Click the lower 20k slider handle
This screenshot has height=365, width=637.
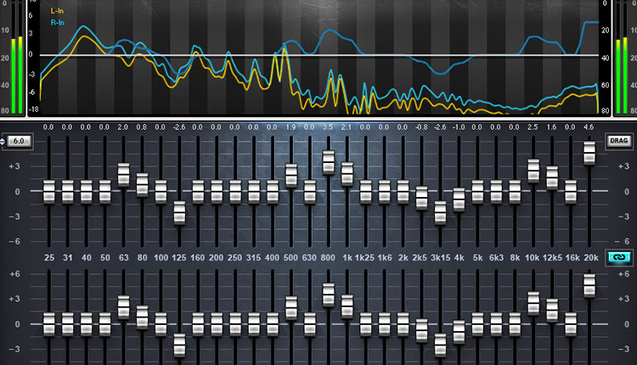pos(590,285)
